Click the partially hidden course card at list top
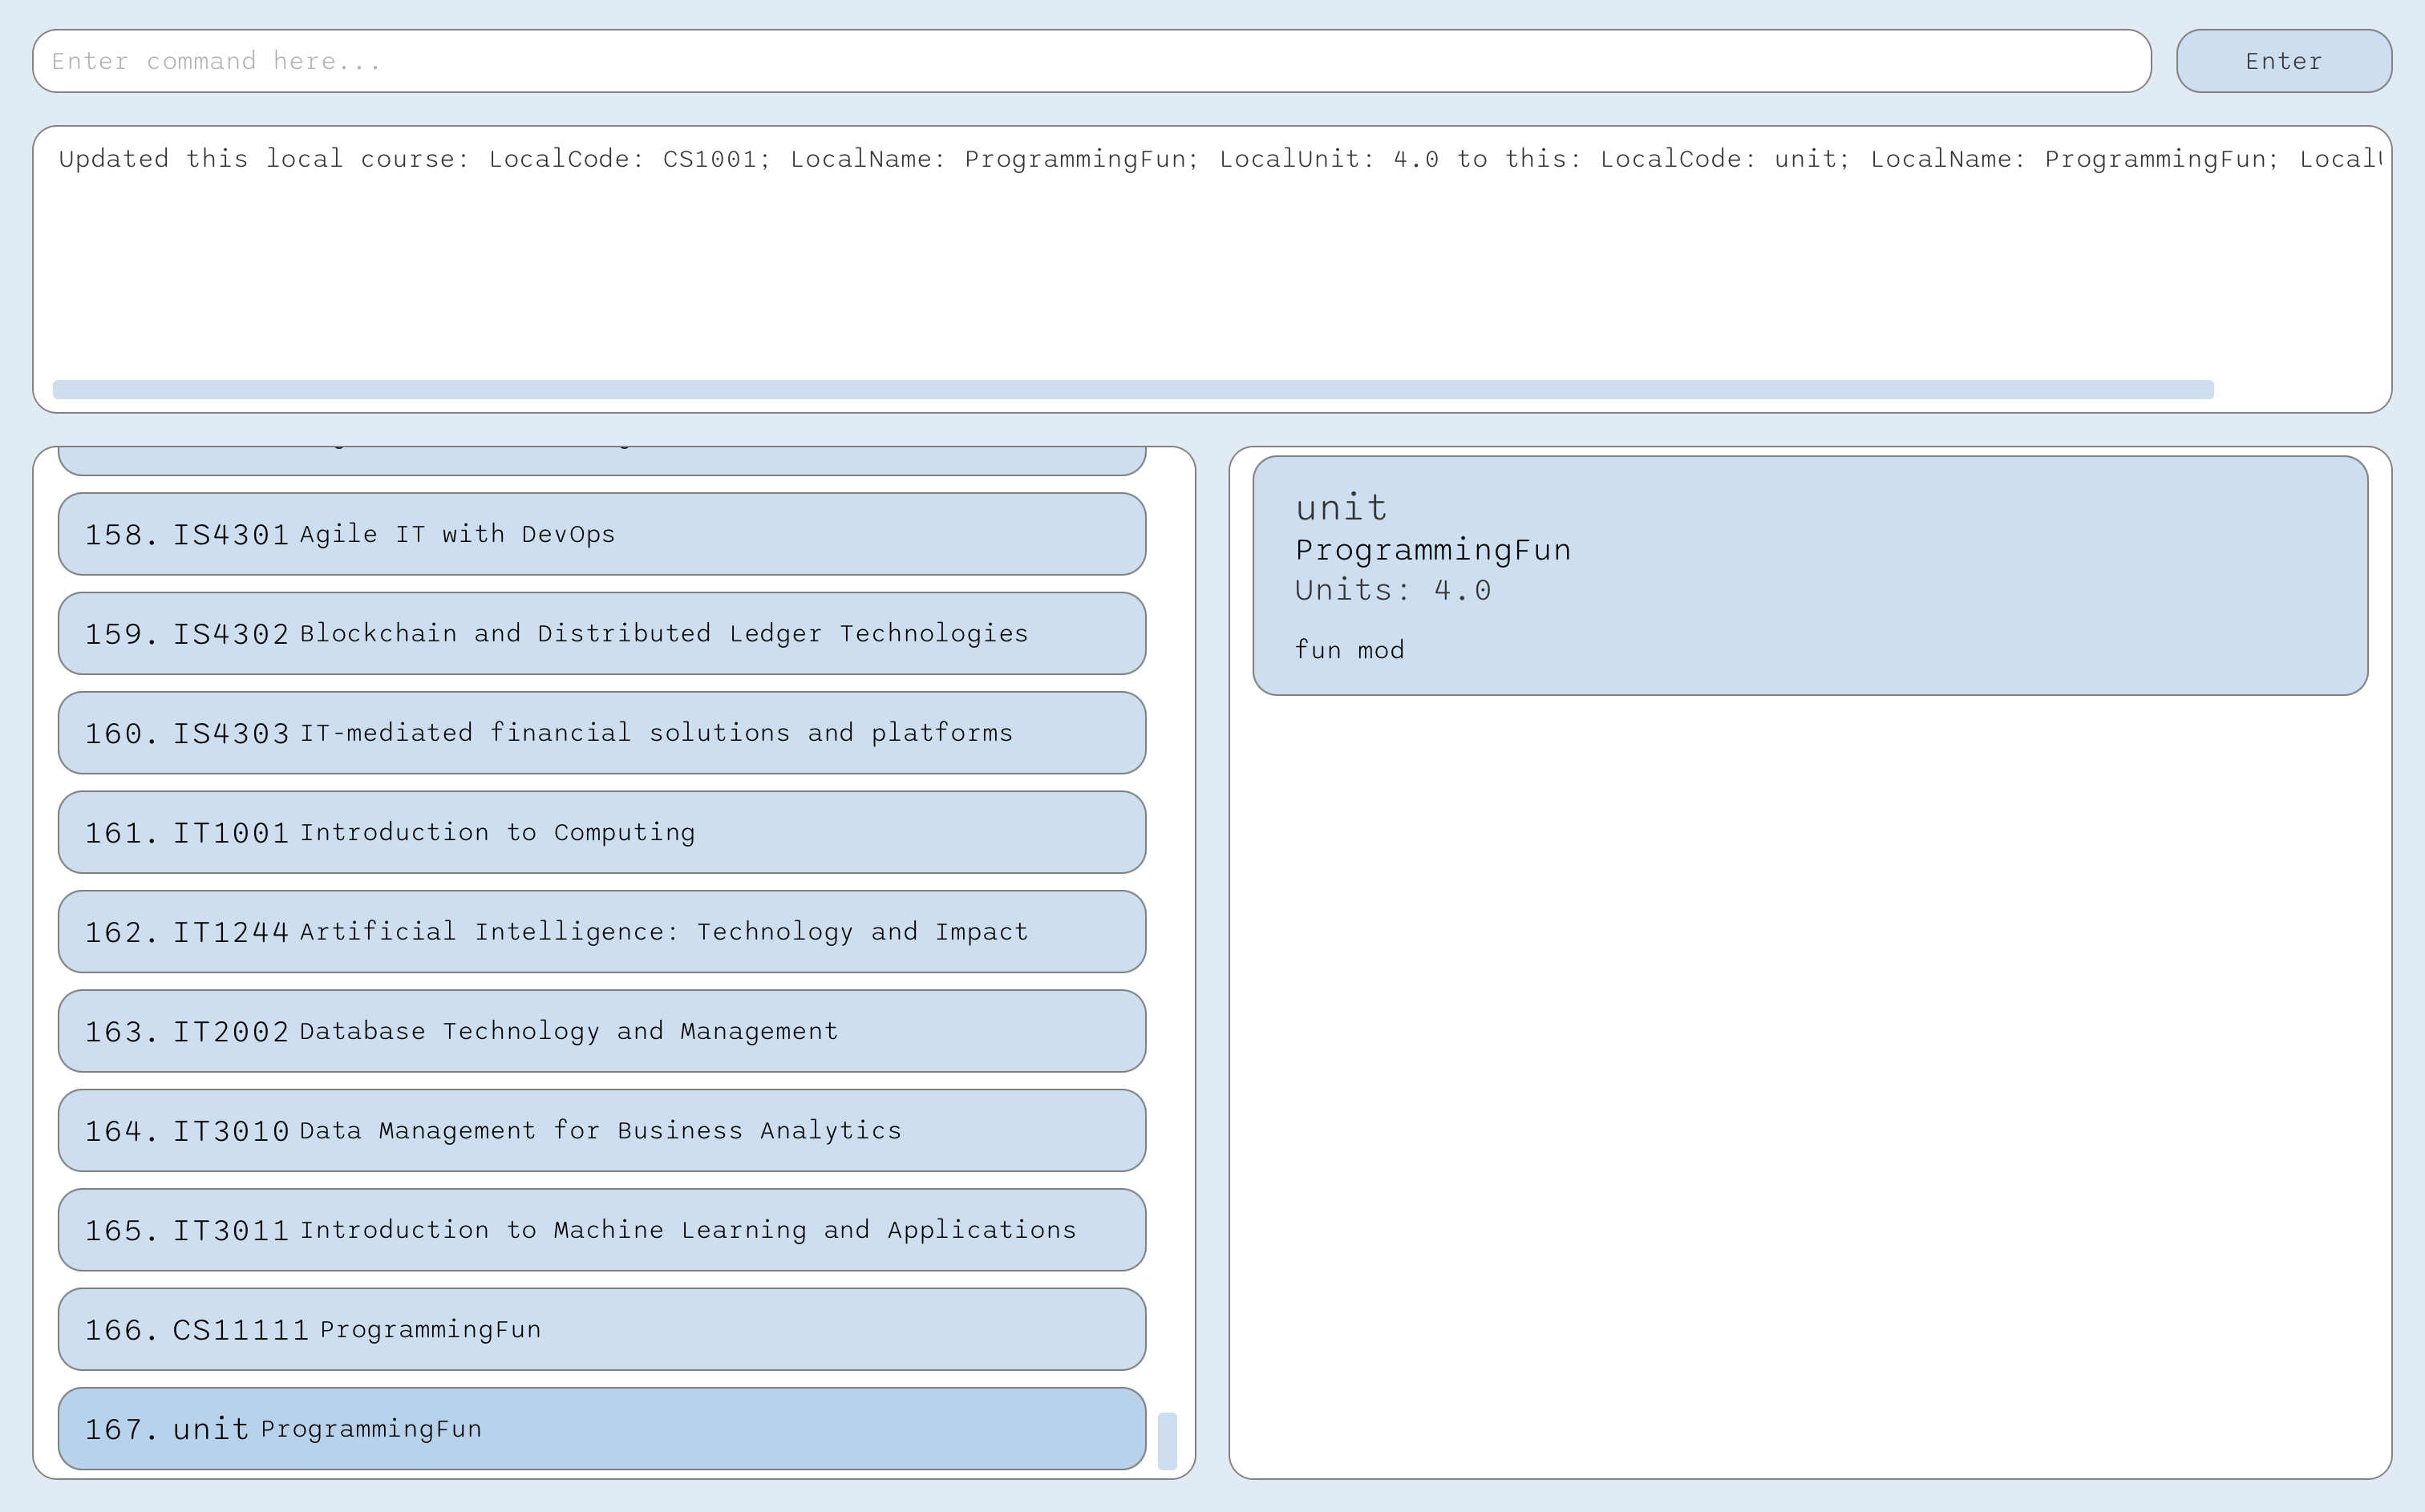Viewport: 2425px width, 1512px height. (x=601, y=461)
